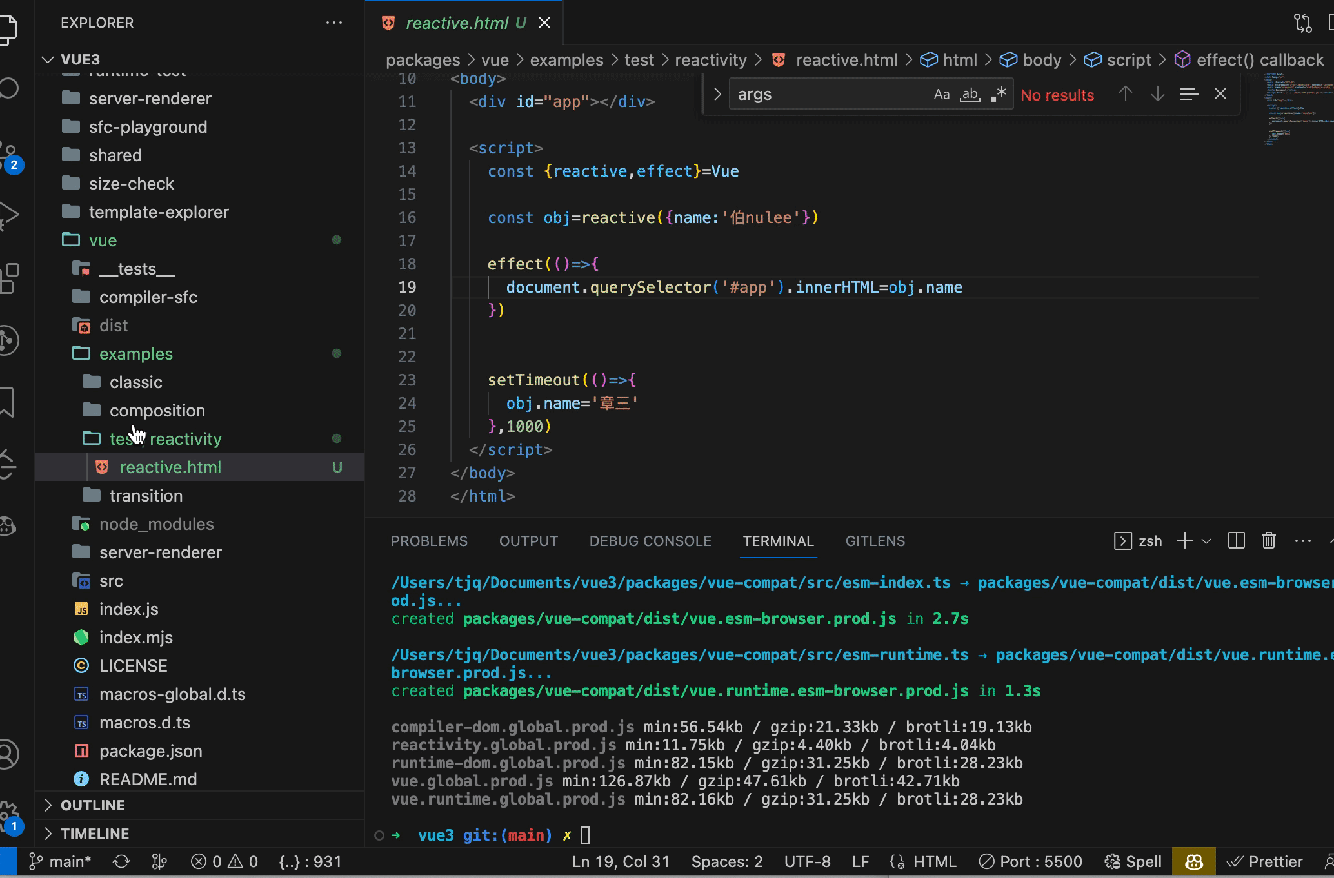1334x878 pixels.
Task: Click Port : 5500 live server button
Action: tap(1030, 862)
